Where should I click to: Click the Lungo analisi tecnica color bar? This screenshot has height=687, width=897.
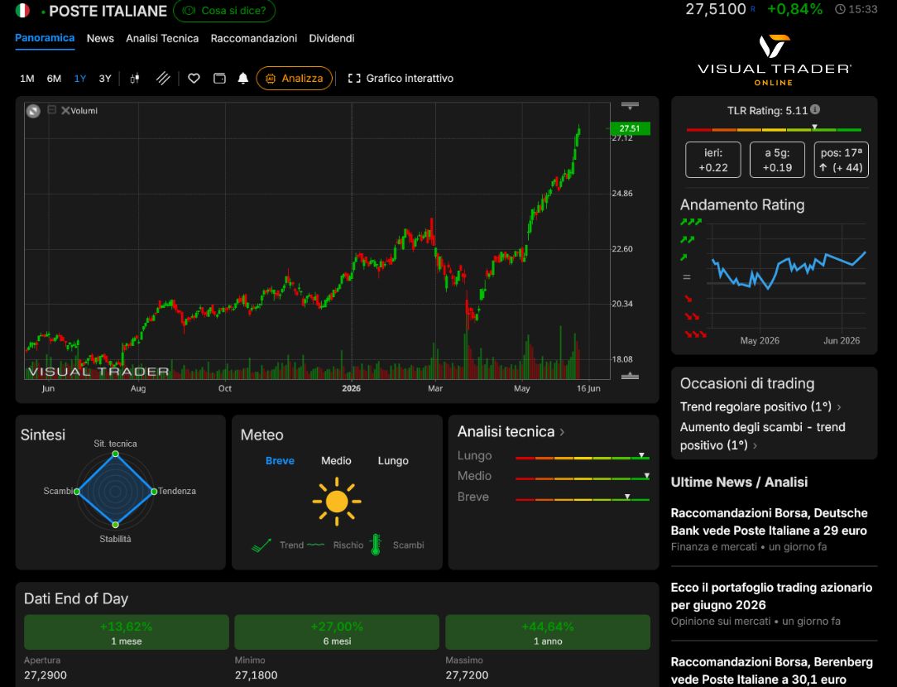583,458
